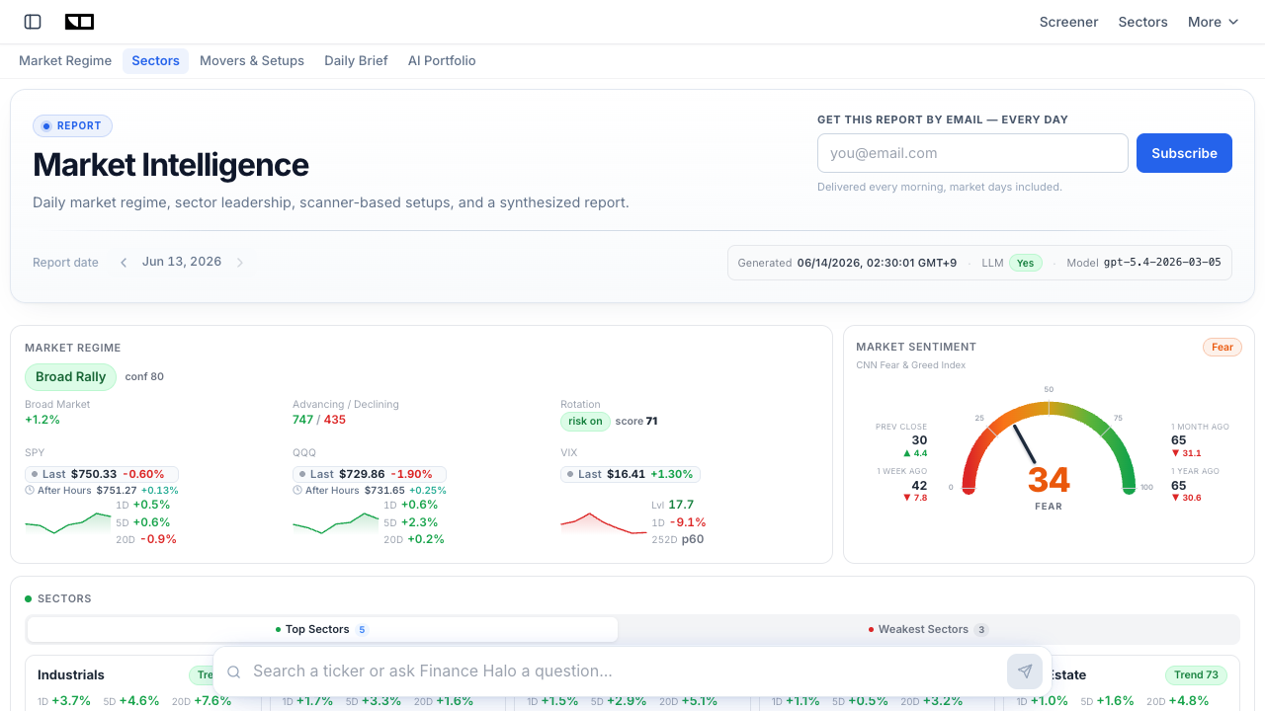Viewport: 1265px width, 711px height.
Task: Click the Jun 13, 2026 report date
Action: 182,262
